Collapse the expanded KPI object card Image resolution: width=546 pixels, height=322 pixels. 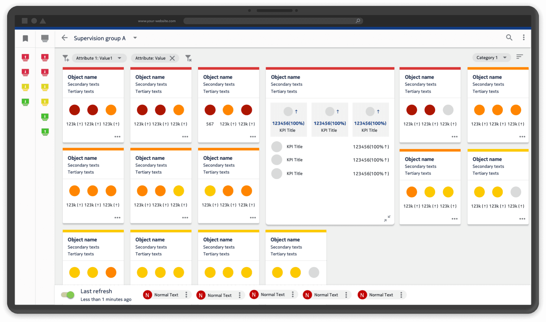388,218
